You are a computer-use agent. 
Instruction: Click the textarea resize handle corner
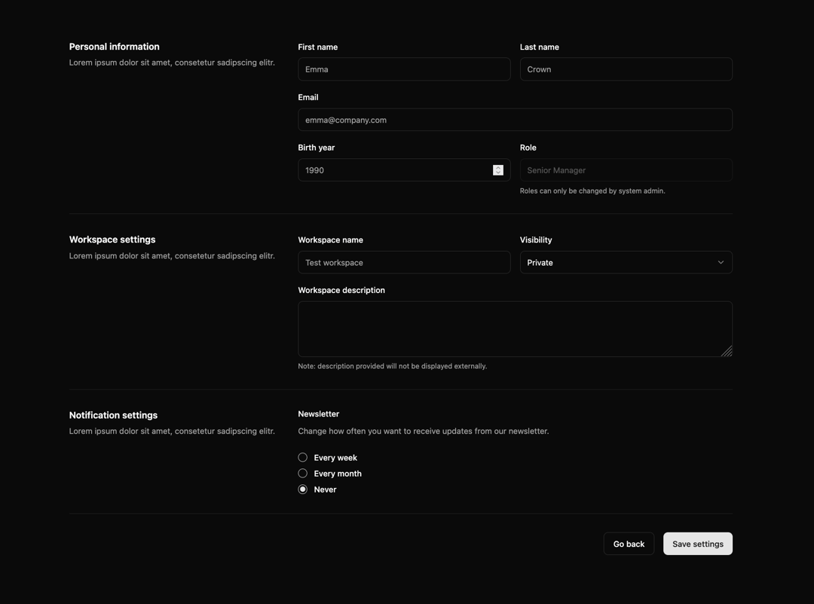(727, 351)
